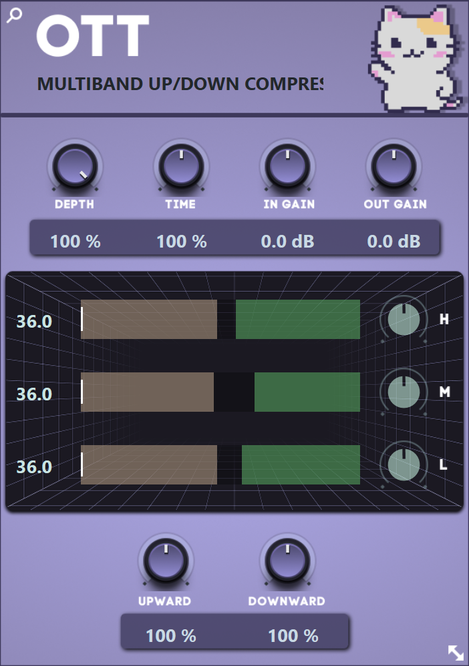Click the Multiband Up/Down Compressor subtitle
Screen dimensions: 469x666
[180, 83]
